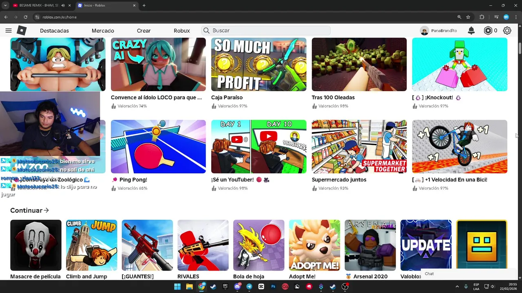
Task: Open Chrome media control icon
Action: click(496, 17)
